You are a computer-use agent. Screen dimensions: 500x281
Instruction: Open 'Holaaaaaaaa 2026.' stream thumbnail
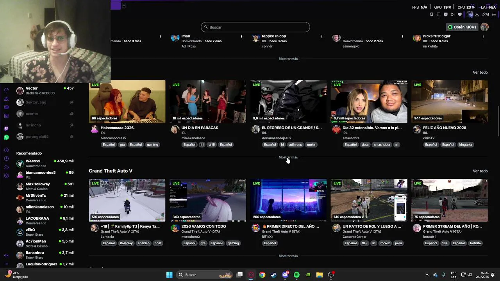tap(127, 101)
